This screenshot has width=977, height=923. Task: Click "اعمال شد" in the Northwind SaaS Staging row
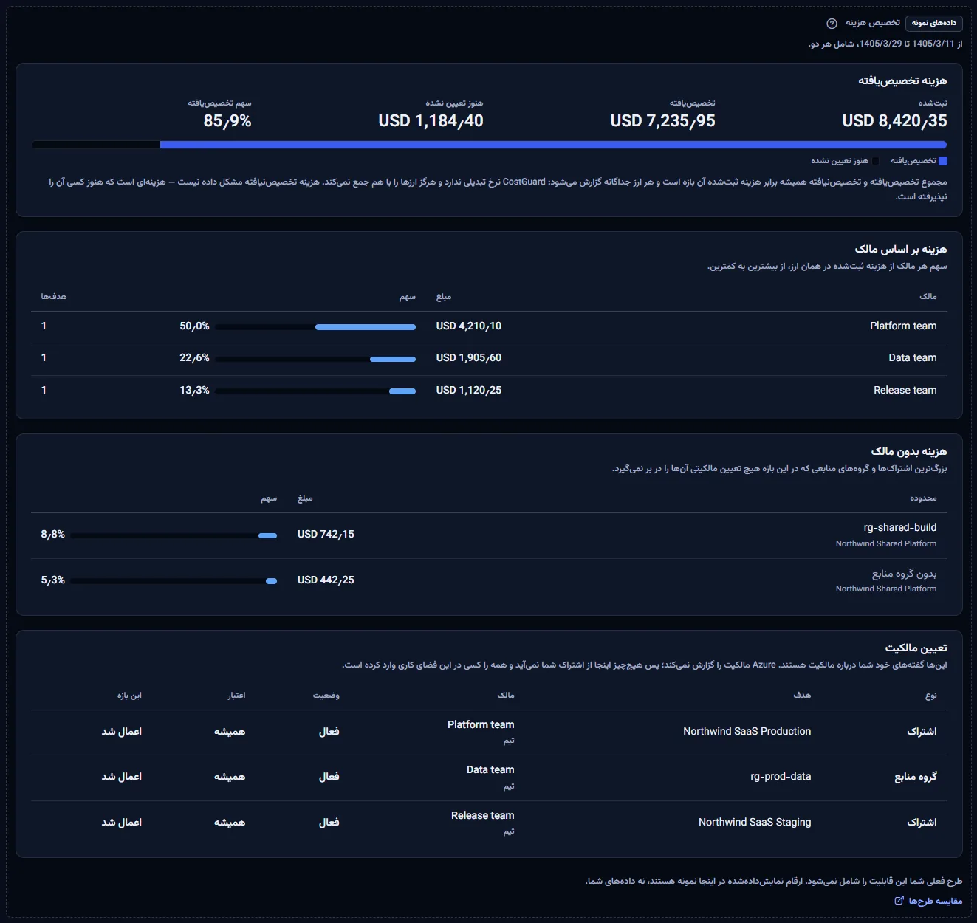point(122,822)
